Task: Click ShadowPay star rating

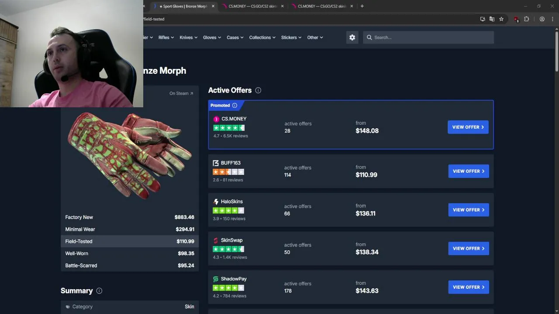Action: pyautogui.click(x=228, y=288)
